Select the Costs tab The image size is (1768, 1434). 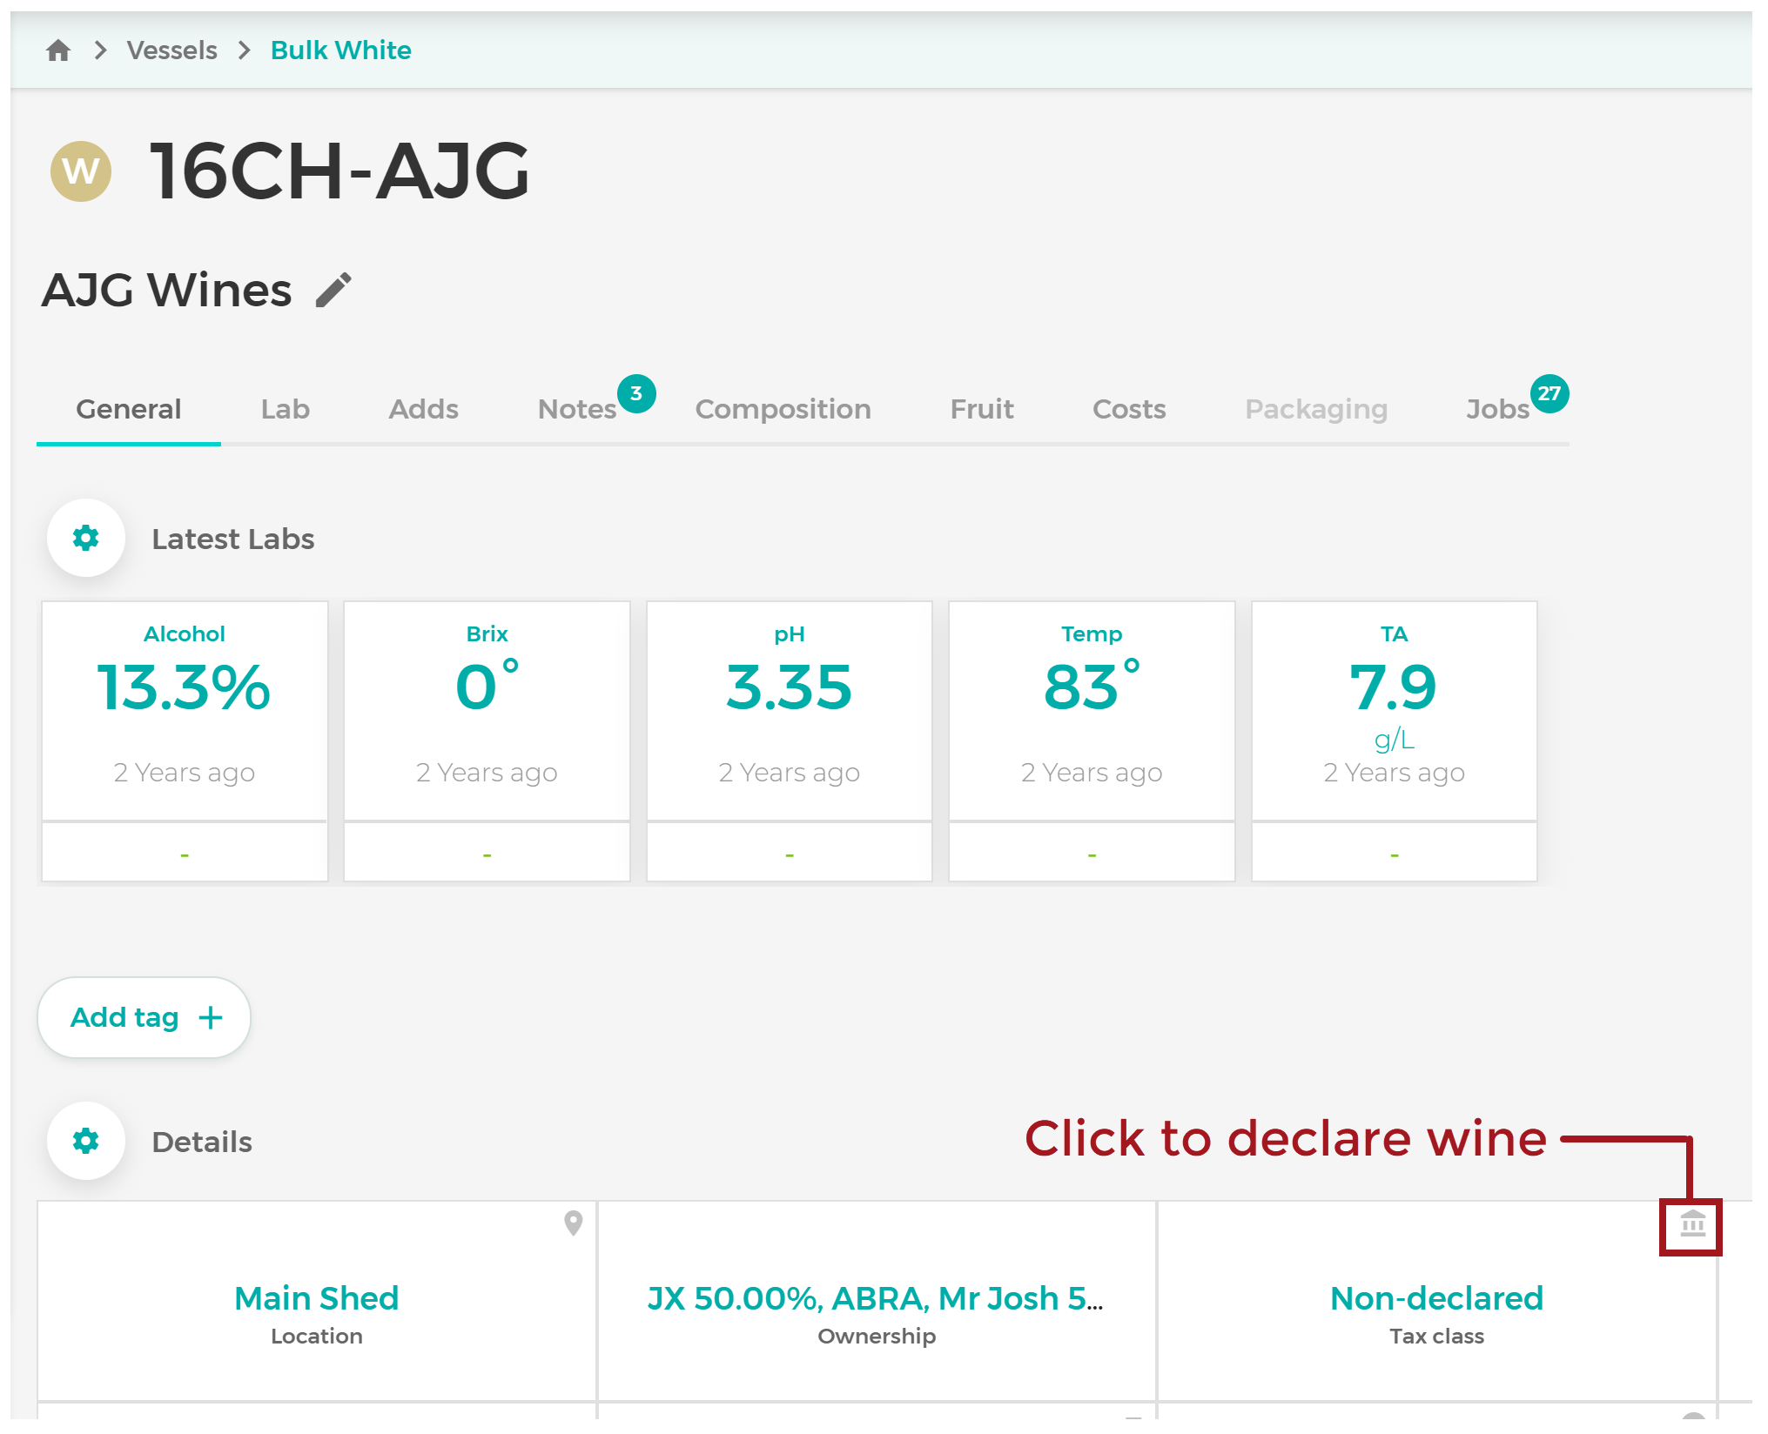coord(1129,409)
